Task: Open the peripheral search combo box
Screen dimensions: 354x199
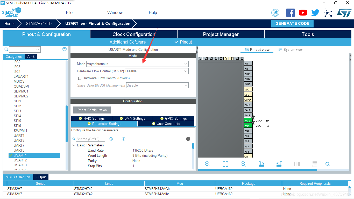Action: [25, 49]
